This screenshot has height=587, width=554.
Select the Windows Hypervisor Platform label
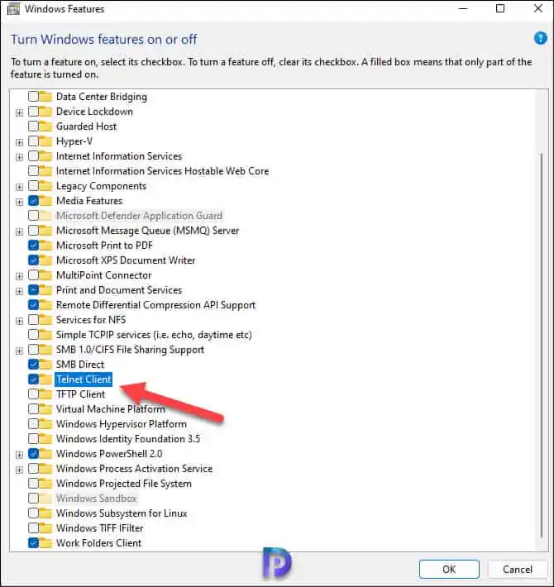pos(122,424)
